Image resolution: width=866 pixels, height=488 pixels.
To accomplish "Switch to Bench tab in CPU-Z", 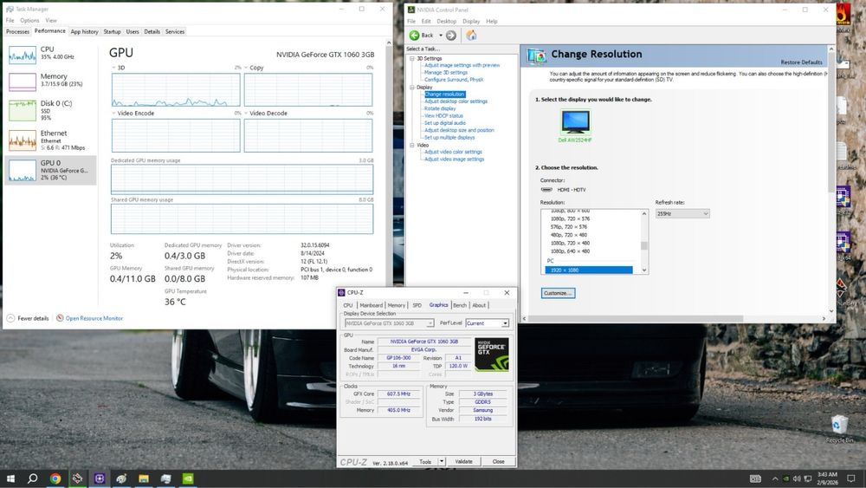I will click(x=460, y=306).
